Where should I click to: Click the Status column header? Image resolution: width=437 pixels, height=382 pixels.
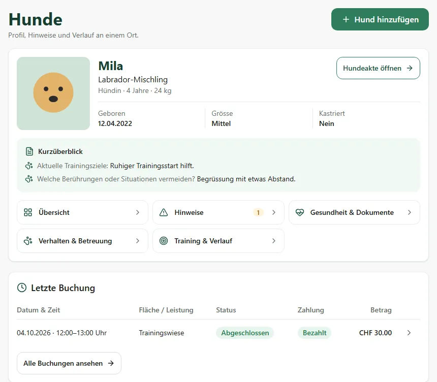pyautogui.click(x=226, y=310)
